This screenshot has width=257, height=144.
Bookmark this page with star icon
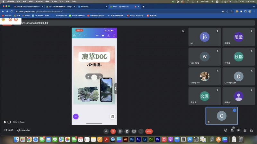pos(232,11)
